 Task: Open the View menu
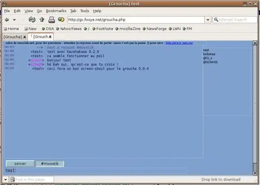(29, 11)
